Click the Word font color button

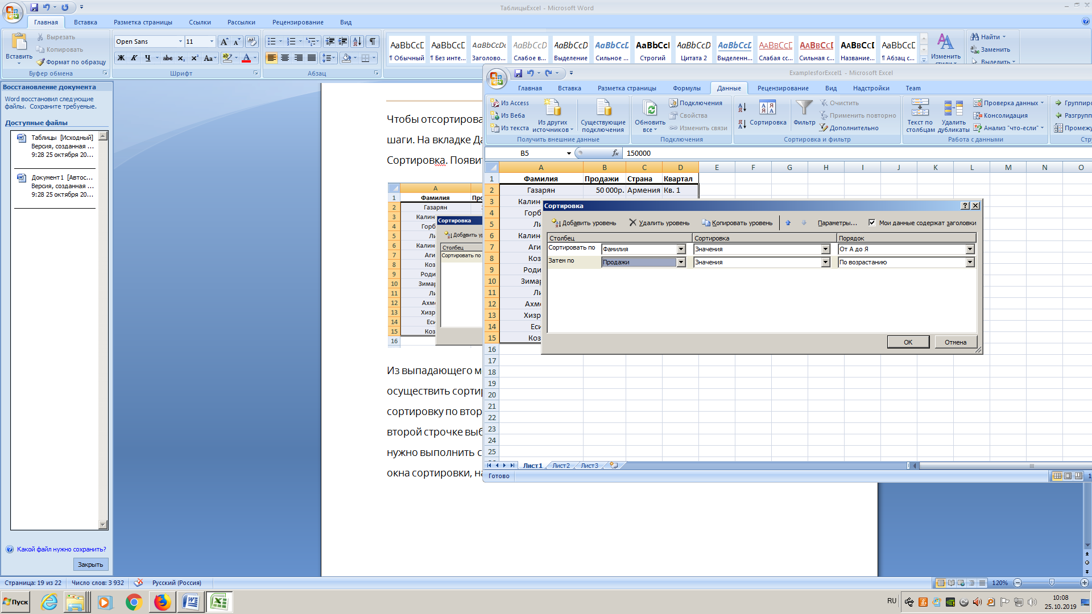246,58
